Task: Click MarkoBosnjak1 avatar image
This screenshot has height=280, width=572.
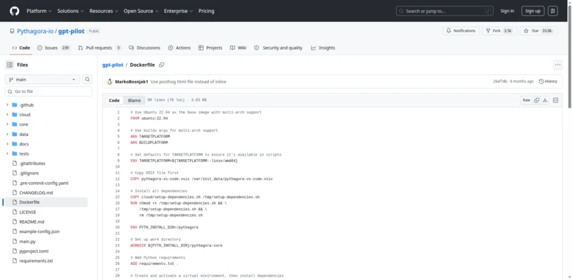Action: pyautogui.click(x=109, y=82)
